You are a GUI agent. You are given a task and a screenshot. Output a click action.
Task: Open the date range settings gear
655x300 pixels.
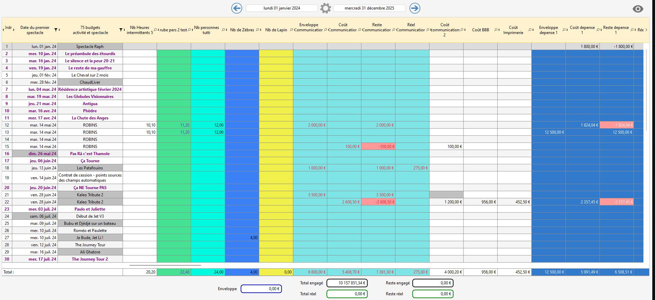click(x=325, y=8)
